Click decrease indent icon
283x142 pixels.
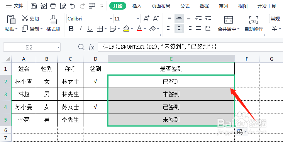point(198,19)
